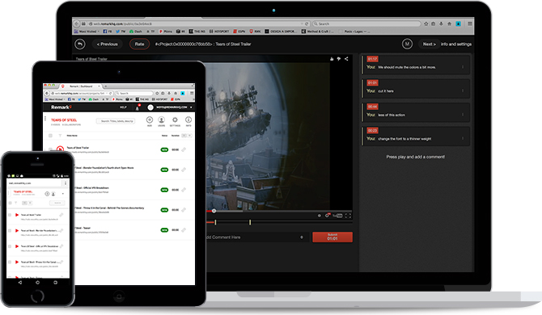Open the Dash bookmark in laptop browser
This screenshot has width=542, height=315.
tap(136, 31)
